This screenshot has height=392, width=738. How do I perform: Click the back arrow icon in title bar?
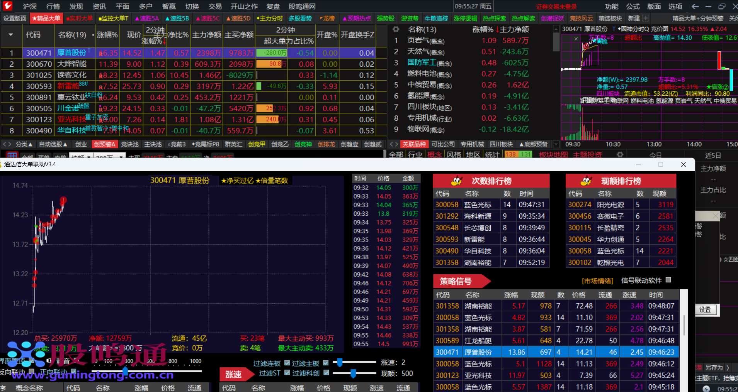(x=695, y=6)
